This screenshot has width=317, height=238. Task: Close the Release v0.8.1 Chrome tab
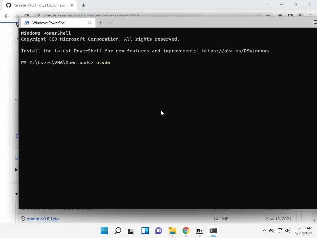click(72, 5)
